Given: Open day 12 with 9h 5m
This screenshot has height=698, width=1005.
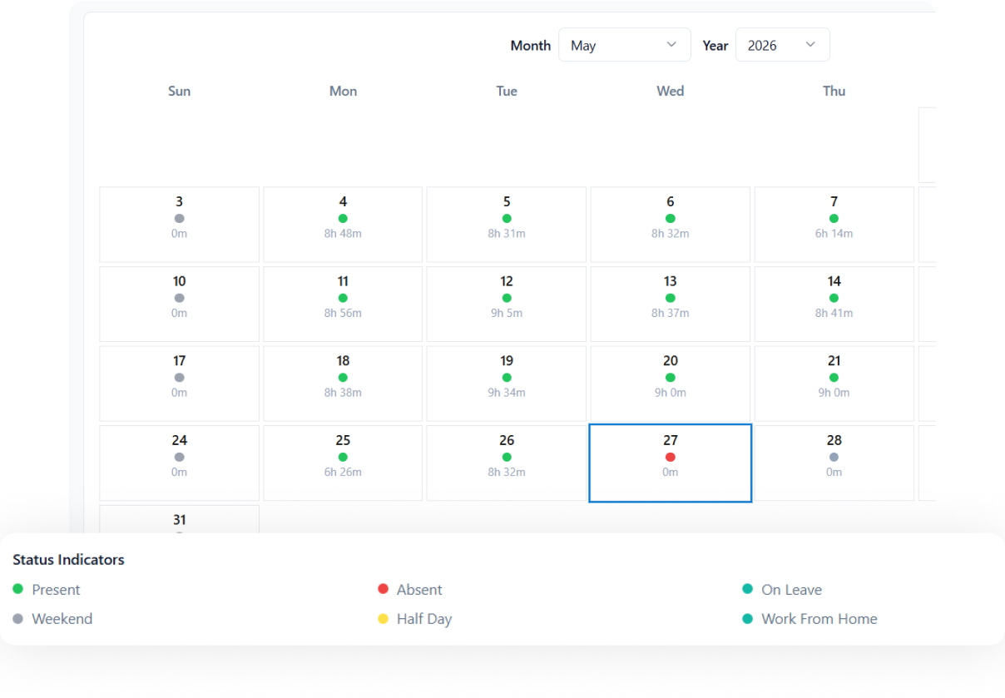Looking at the screenshot, I should pyautogui.click(x=507, y=304).
